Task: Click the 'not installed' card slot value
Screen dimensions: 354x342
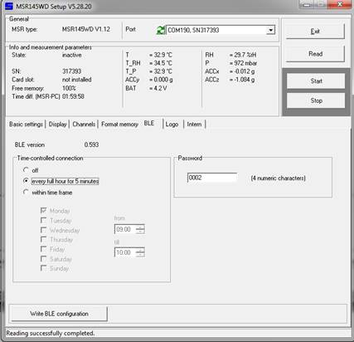Action: click(76, 80)
